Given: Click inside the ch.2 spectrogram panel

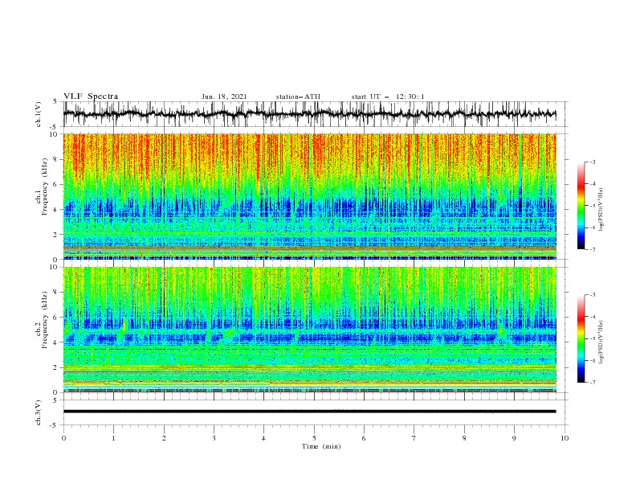Looking at the screenshot, I should point(309,330).
